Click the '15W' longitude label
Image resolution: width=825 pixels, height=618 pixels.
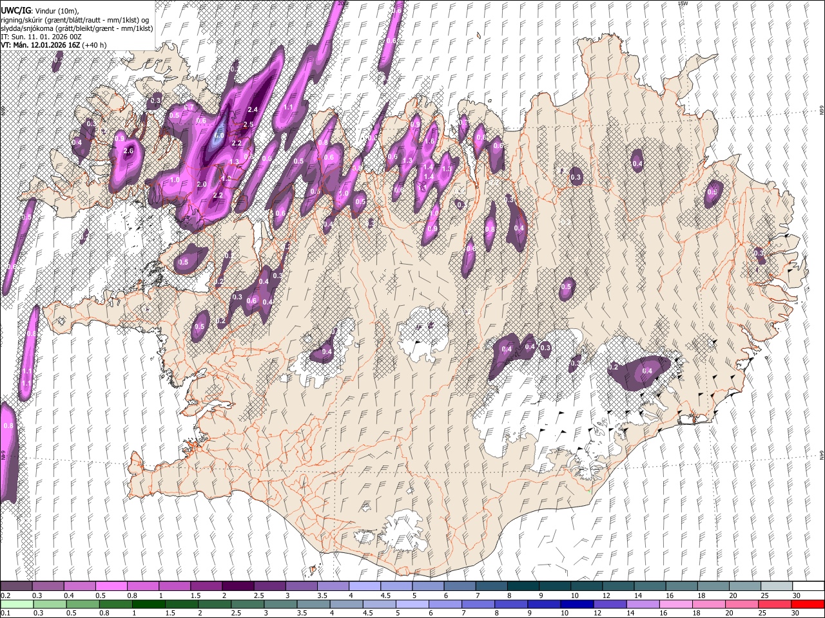(683, 3)
